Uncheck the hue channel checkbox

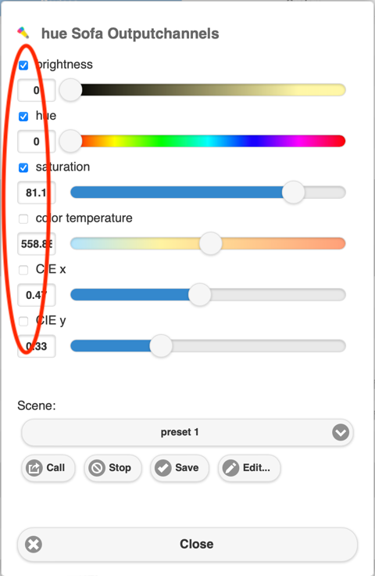(23, 117)
